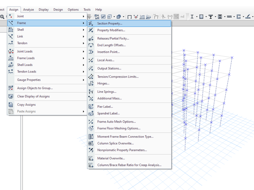Click the greyed shaded square stress icon

click(176, 16)
